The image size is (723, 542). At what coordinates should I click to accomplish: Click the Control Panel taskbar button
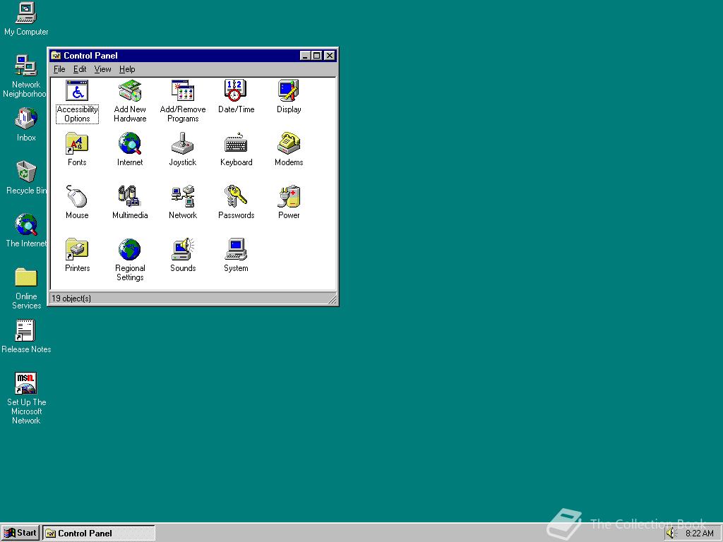(99, 533)
